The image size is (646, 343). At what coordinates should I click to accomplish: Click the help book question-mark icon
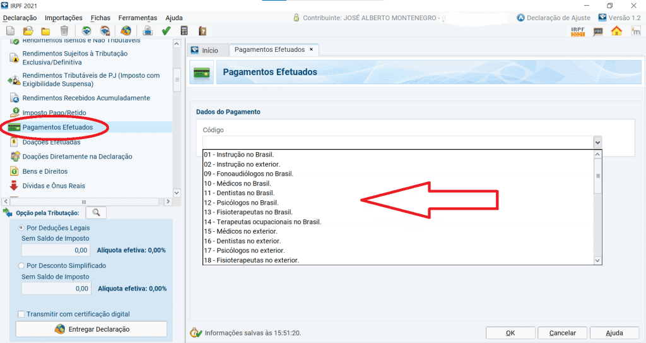pyautogui.click(x=203, y=31)
